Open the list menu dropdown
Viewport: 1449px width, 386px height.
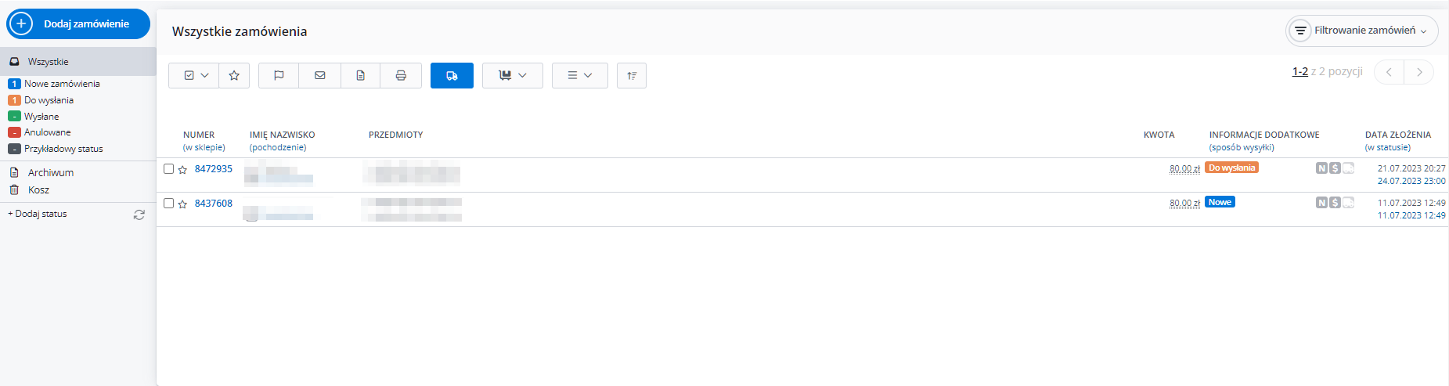[x=579, y=75]
